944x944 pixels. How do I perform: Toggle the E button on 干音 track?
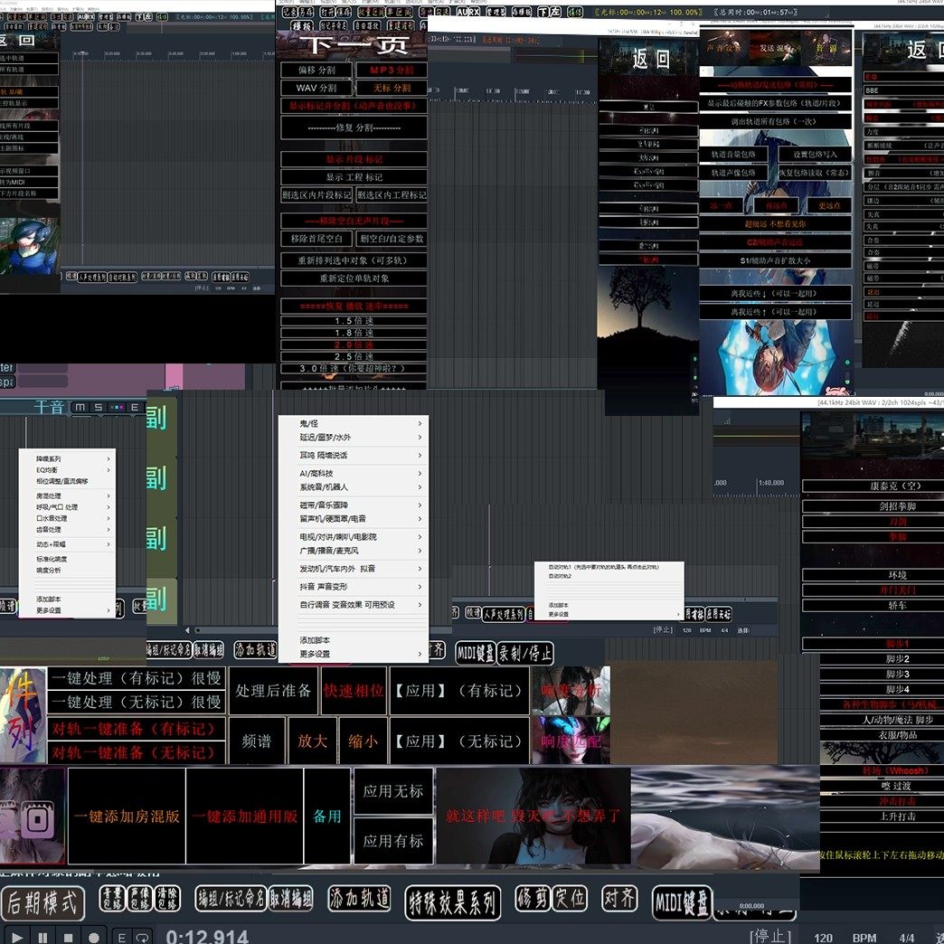click(x=135, y=408)
